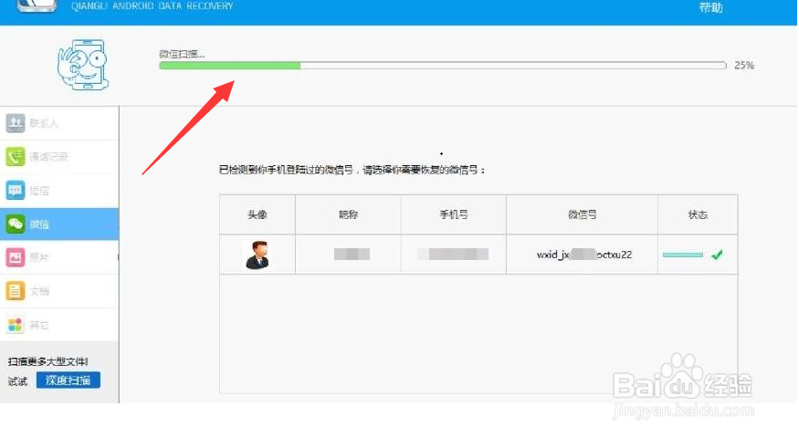Click the green call records phone icon
Screen dimensions: 799x438
(16, 156)
